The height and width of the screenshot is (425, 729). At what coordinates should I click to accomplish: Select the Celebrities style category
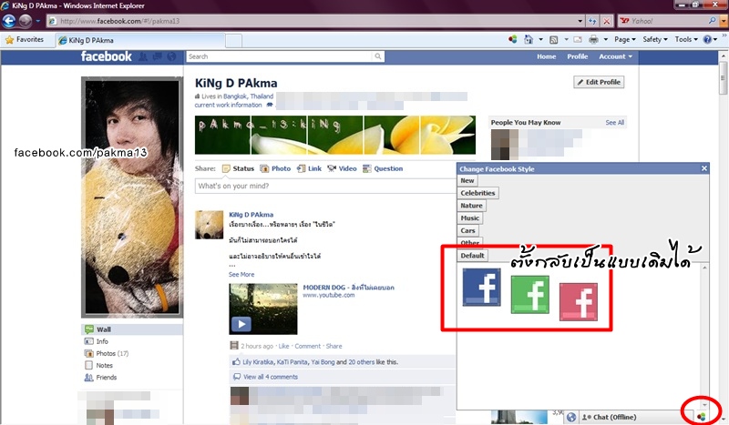(x=477, y=193)
